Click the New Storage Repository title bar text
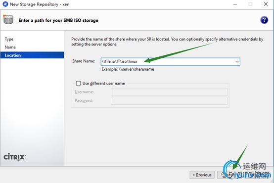274x183 pixels. [40, 4]
